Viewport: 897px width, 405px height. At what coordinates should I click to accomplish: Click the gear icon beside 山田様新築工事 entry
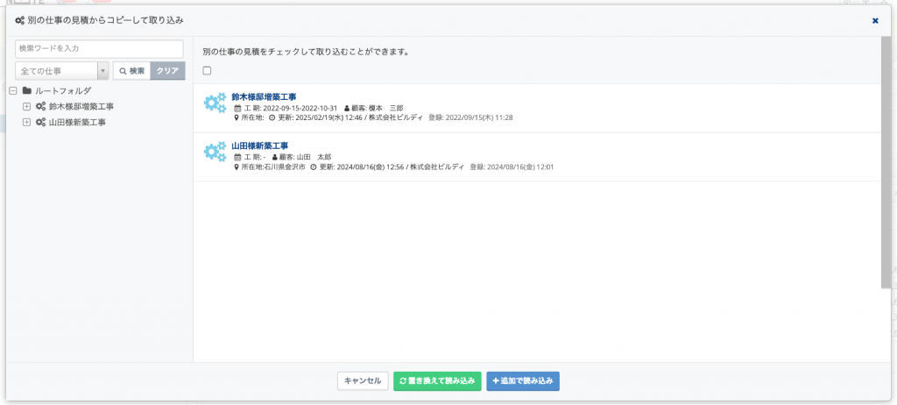215,152
